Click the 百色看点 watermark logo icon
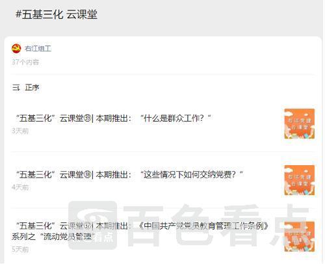The height and width of the screenshot is (264, 325). pos(93,225)
